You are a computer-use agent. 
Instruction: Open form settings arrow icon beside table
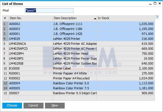tap(157, 17)
